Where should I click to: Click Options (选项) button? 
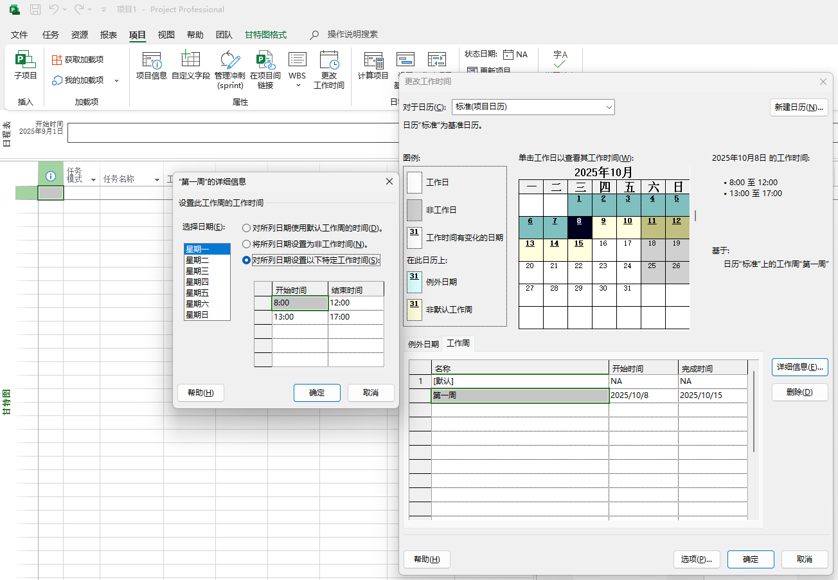click(697, 559)
